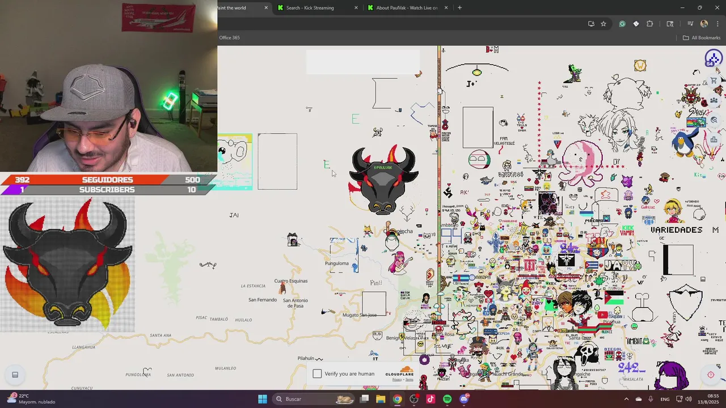Open Task View on the taskbar
Viewport: 726px width, 408px height.
[x=364, y=399]
